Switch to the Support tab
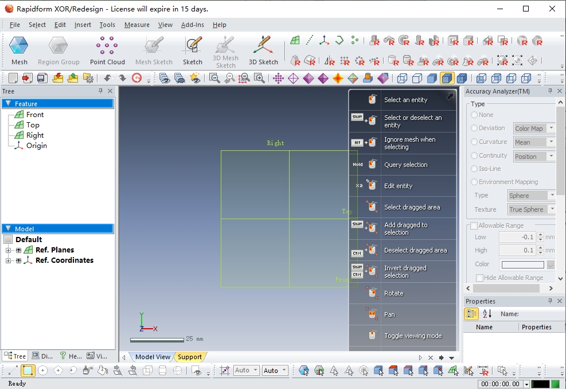 tap(189, 357)
